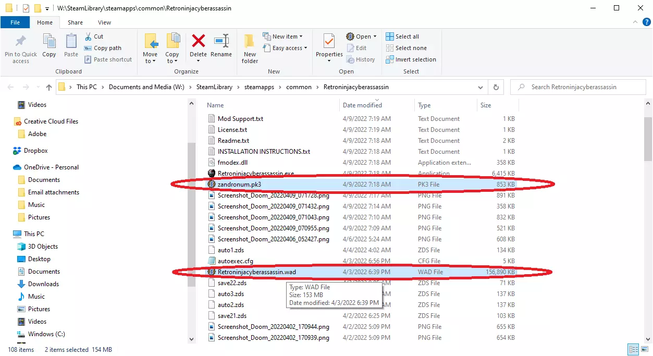Click This PC in breadcrumb path

[87, 87]
